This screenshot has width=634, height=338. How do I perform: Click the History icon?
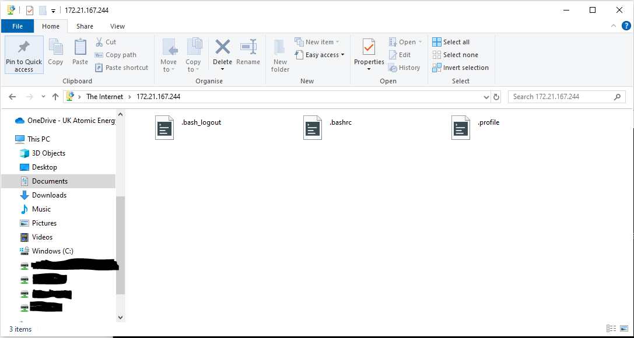(x=405, y=67)
